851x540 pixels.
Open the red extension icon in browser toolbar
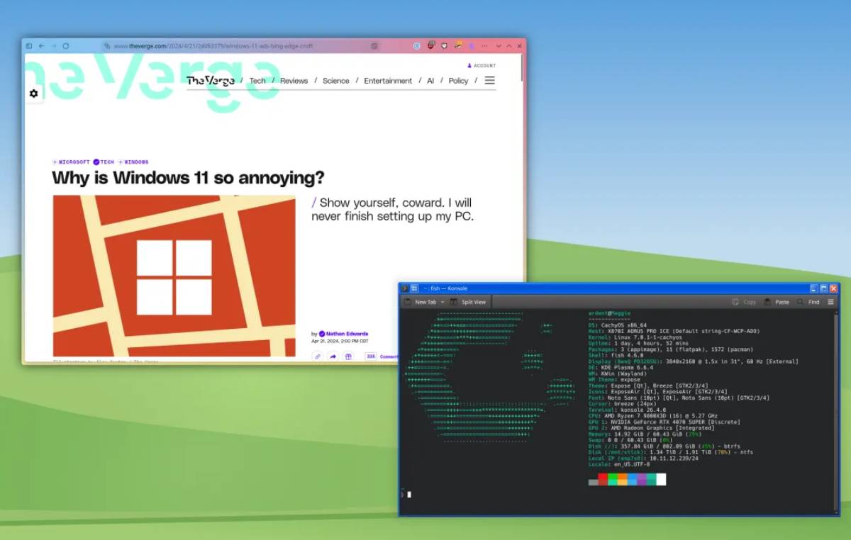click(431, 45)
